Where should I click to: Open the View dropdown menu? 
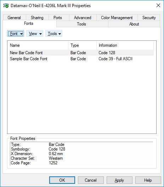pos(35,34)
